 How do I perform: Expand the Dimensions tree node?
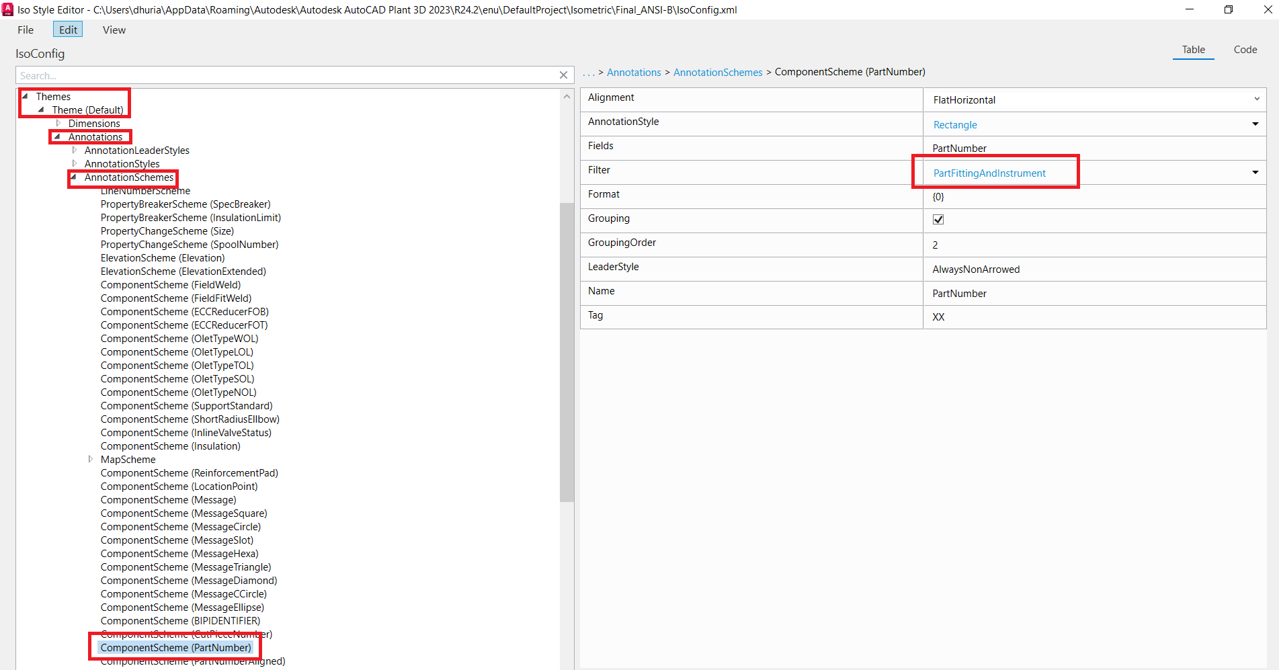tap(58, 123)
